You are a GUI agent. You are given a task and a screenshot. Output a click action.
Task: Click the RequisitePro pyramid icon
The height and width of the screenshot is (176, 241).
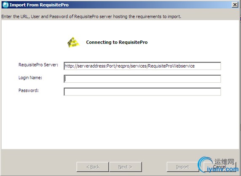click(x=73, y=42)
